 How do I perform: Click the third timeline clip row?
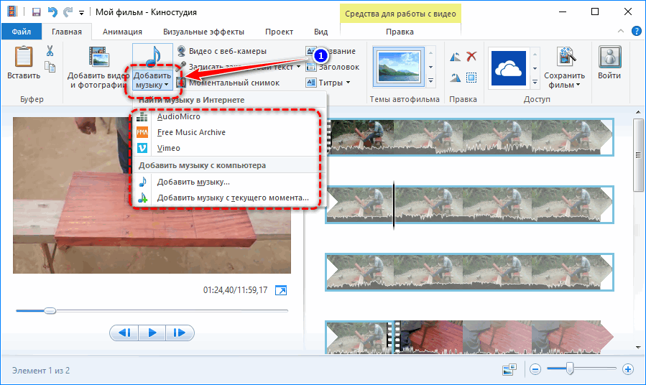pyautogui.click(x=470, y=272)
